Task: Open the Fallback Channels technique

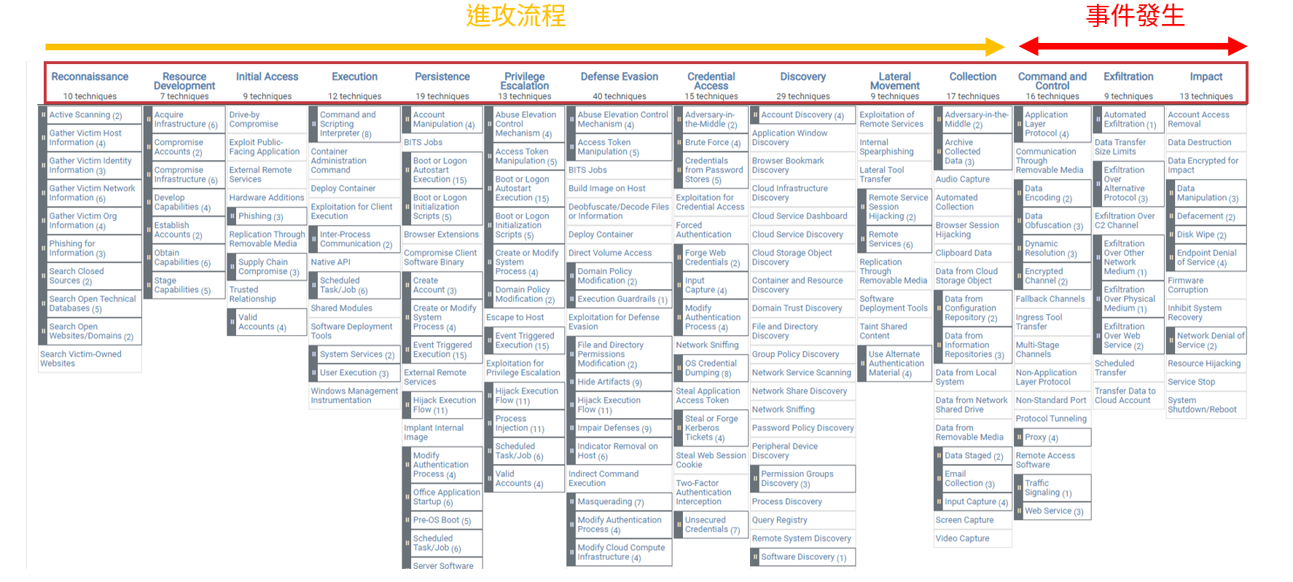Action: click(x=1050, y=299)
